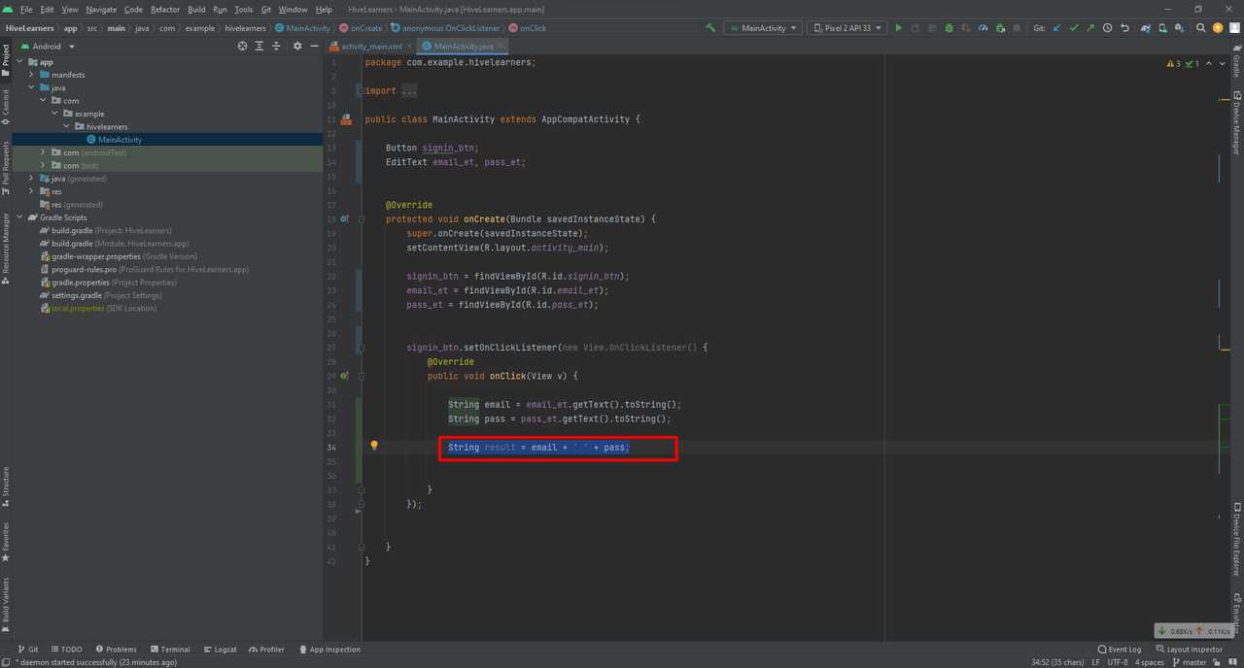Close the activity_main.xml tab
This screenshot has height=668, width=1244.
coord(410,46)
